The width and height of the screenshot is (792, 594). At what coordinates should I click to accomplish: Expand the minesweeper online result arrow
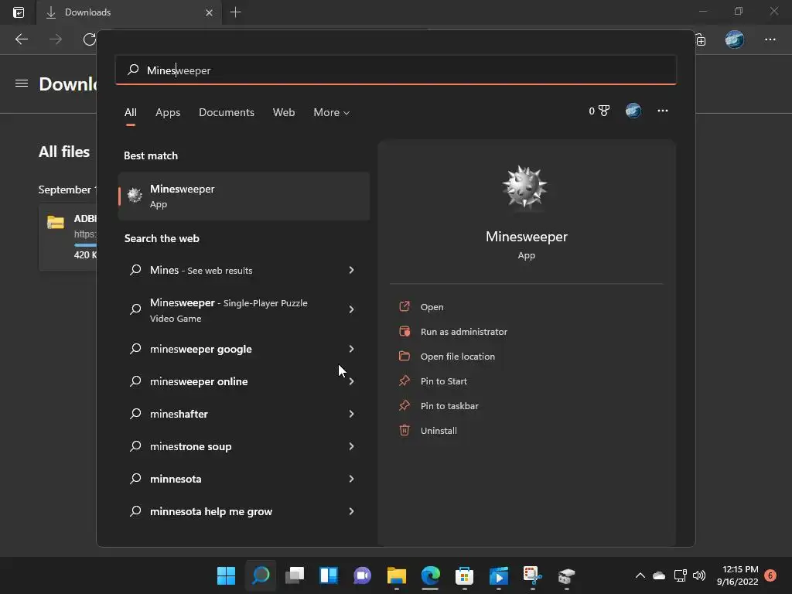coord(352,381)
